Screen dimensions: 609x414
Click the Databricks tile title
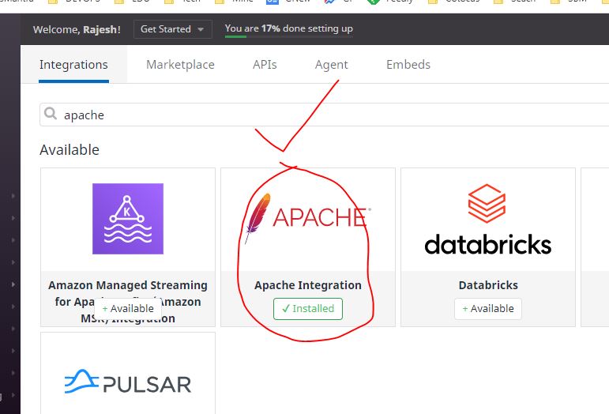tap(487, 285)
